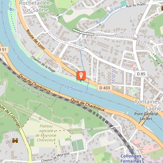Screen dimensions: 163x163
Task: Click the brown castle icon
Action: (x=15, y=140)
